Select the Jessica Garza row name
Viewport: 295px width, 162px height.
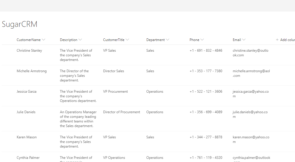[27, 92]
